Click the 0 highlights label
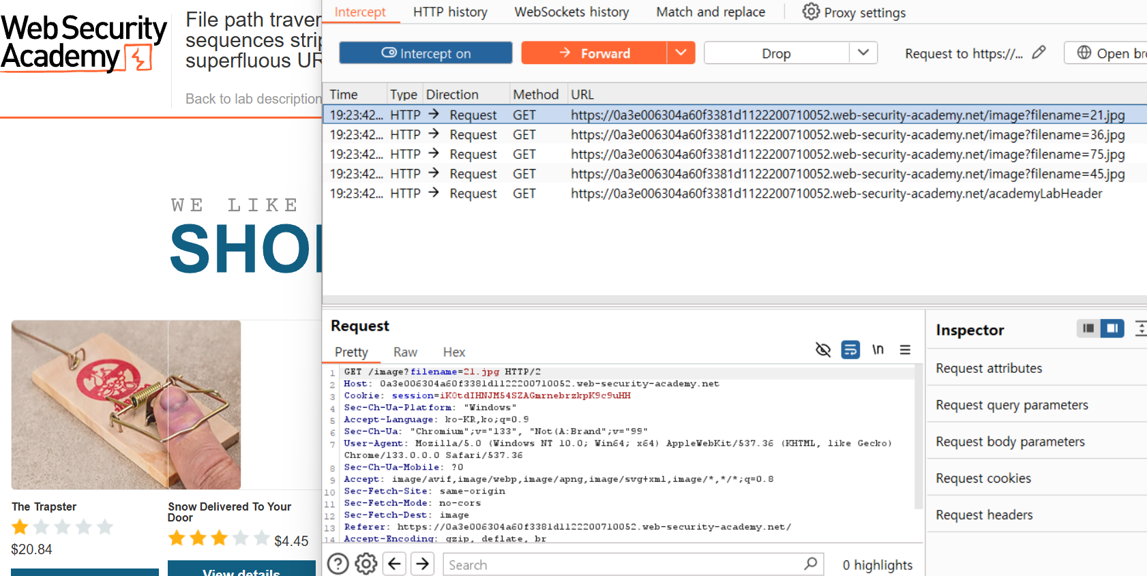Screen dimensions: 1147x576 877,564
